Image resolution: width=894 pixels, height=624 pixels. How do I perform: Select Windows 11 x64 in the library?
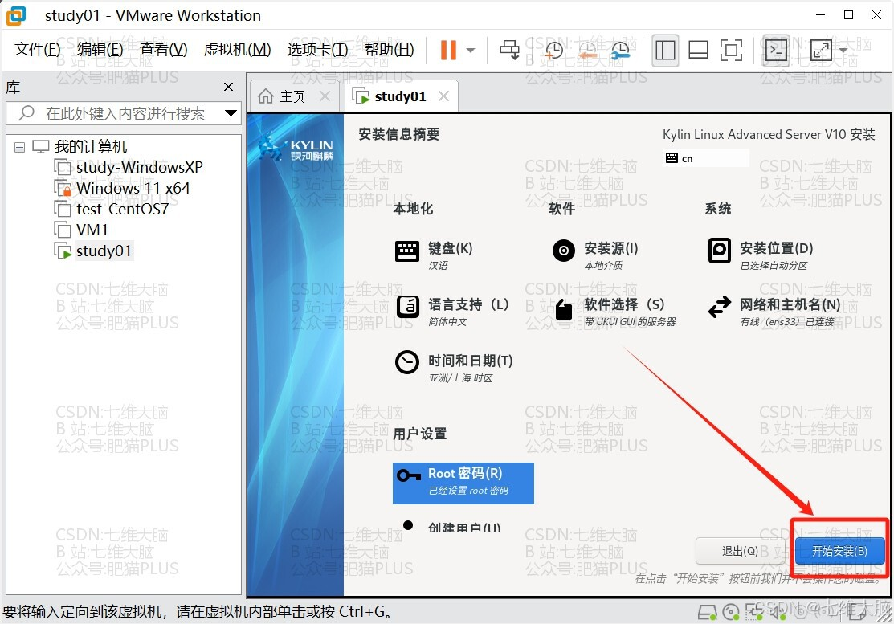pos(121,188)
